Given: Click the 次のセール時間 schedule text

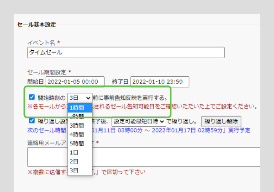Looking at the screenshot, I should point(139,130).
